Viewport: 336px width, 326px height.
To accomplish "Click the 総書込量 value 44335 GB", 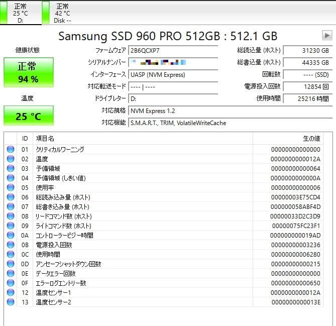I will (306, 62).
